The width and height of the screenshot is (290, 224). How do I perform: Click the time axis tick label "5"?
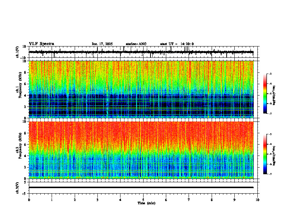(x=143, y=200)
